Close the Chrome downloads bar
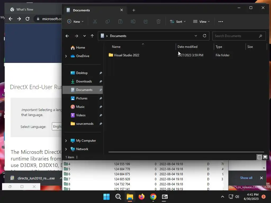 261,178
